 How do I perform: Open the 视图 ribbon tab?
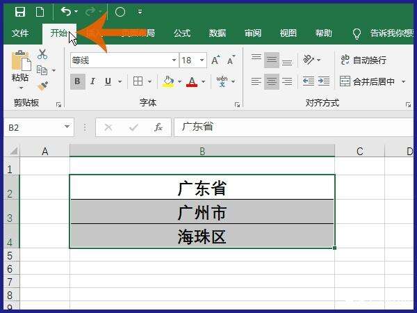tap(288, 33)
